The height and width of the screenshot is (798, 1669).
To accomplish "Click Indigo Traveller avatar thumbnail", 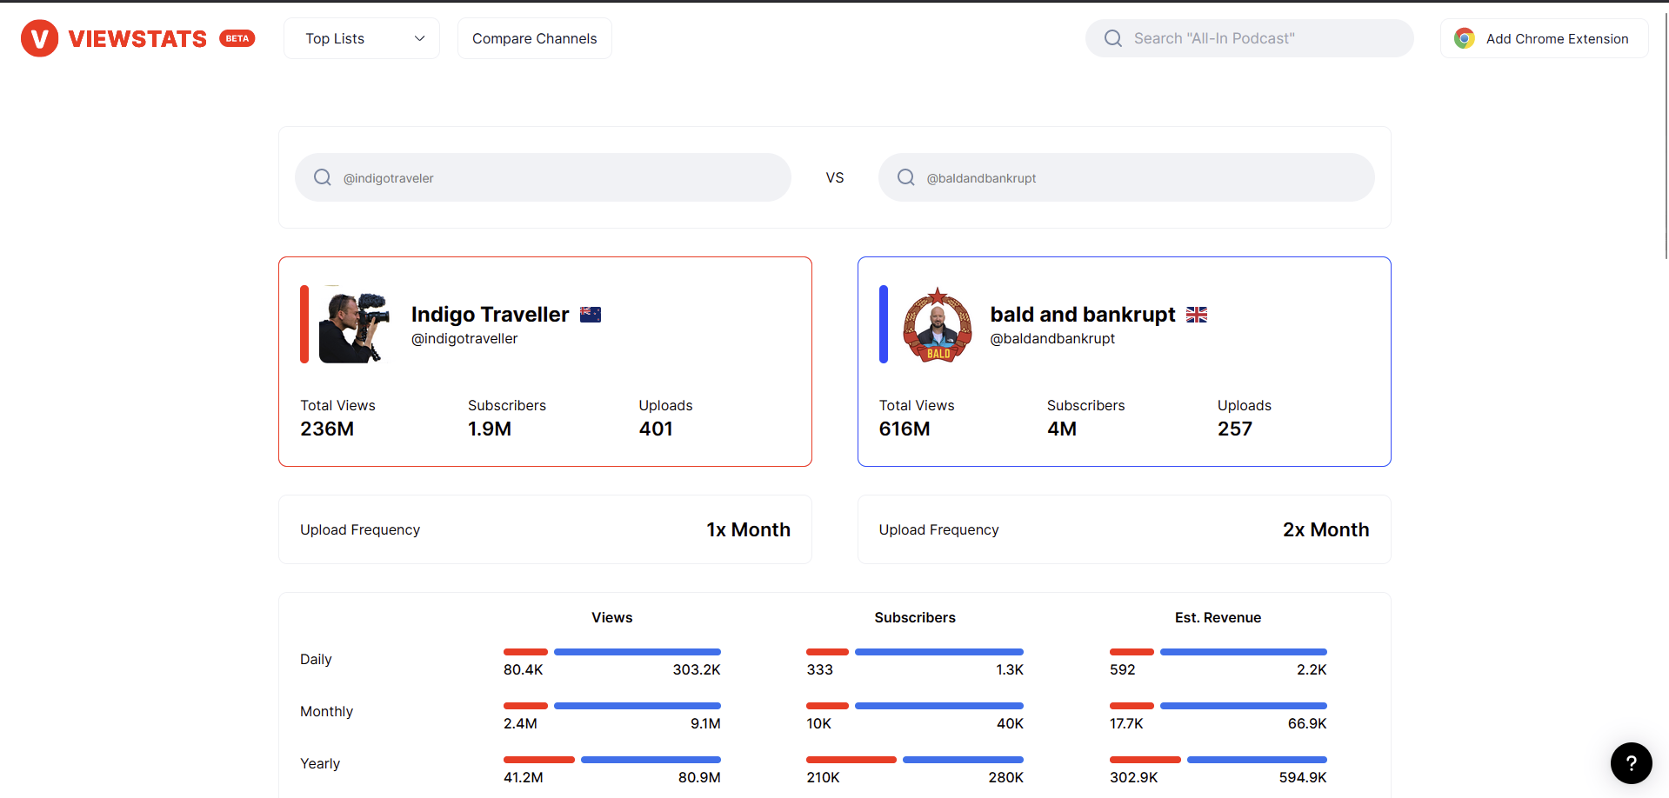I will point(355,324).
